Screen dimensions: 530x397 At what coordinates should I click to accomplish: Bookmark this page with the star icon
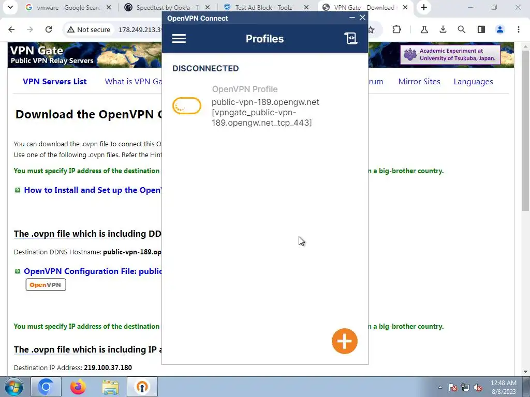point(371,29)
